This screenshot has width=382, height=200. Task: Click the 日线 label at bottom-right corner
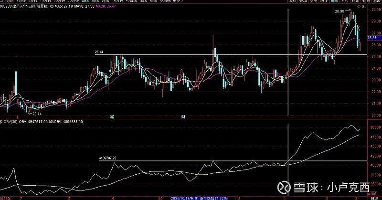[x=374, y=199]
